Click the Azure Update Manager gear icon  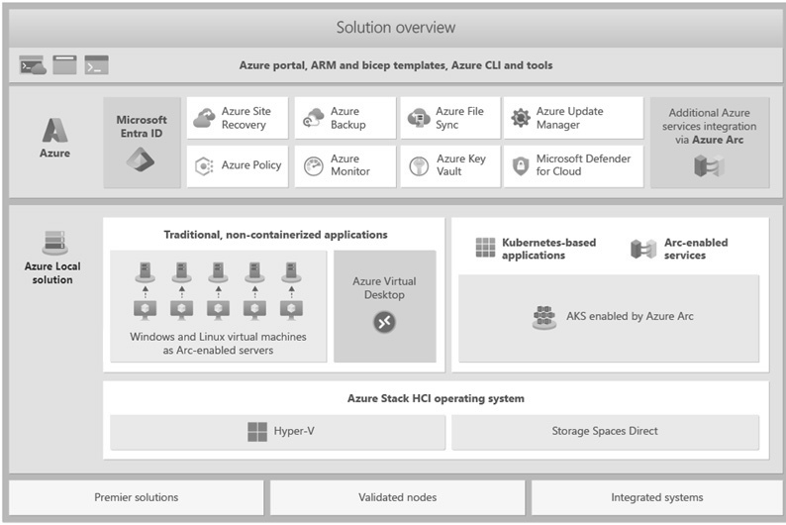coord(521,118)
